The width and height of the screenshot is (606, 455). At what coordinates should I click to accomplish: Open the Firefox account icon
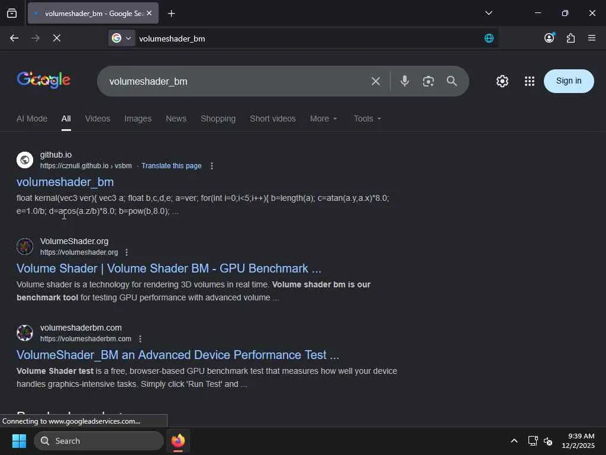click(549, 37)
